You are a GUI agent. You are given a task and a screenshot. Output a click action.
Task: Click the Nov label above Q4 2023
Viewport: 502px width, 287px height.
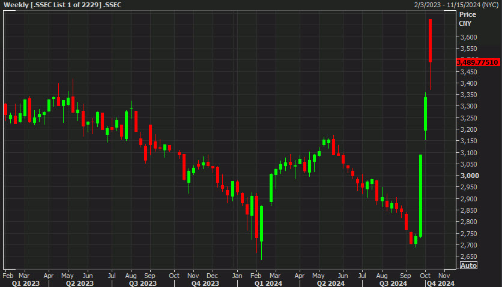193,276
